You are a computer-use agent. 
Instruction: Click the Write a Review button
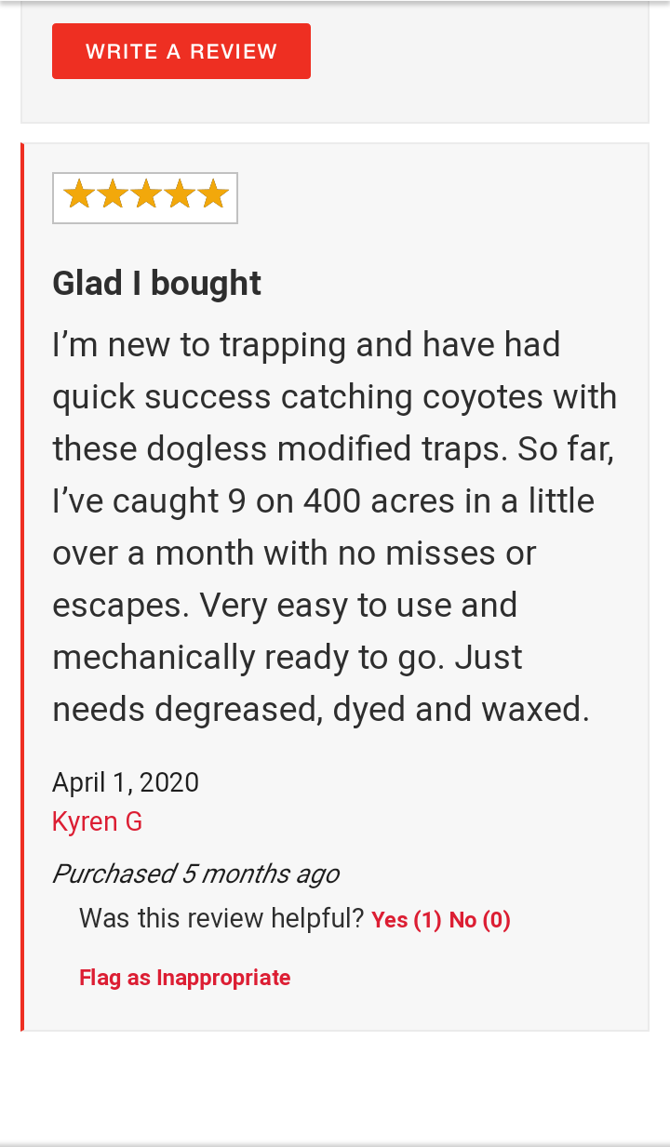[x=181, y=51]
